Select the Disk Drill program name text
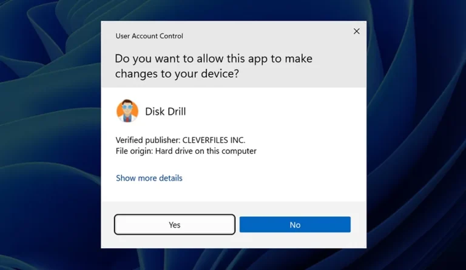The width and height of the screenshot is (466, 270). pyautogui.click(x=166, y=111)
